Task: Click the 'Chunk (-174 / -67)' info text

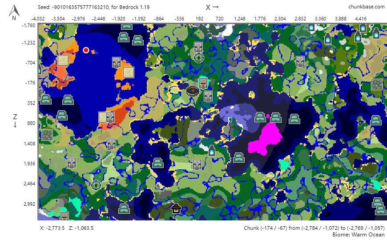Action: tap(314, 228)
